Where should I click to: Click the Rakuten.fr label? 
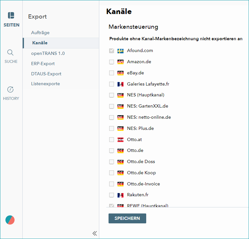138,195
